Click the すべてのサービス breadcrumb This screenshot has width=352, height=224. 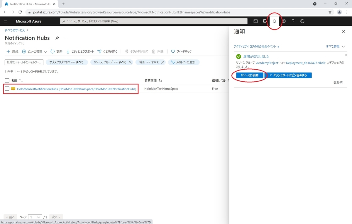[15, 30]
